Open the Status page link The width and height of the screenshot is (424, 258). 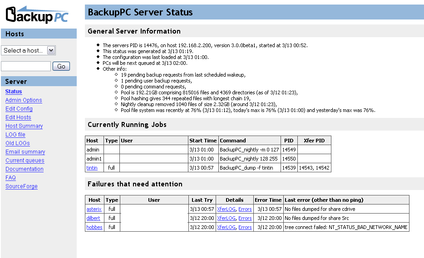[14, 92]
